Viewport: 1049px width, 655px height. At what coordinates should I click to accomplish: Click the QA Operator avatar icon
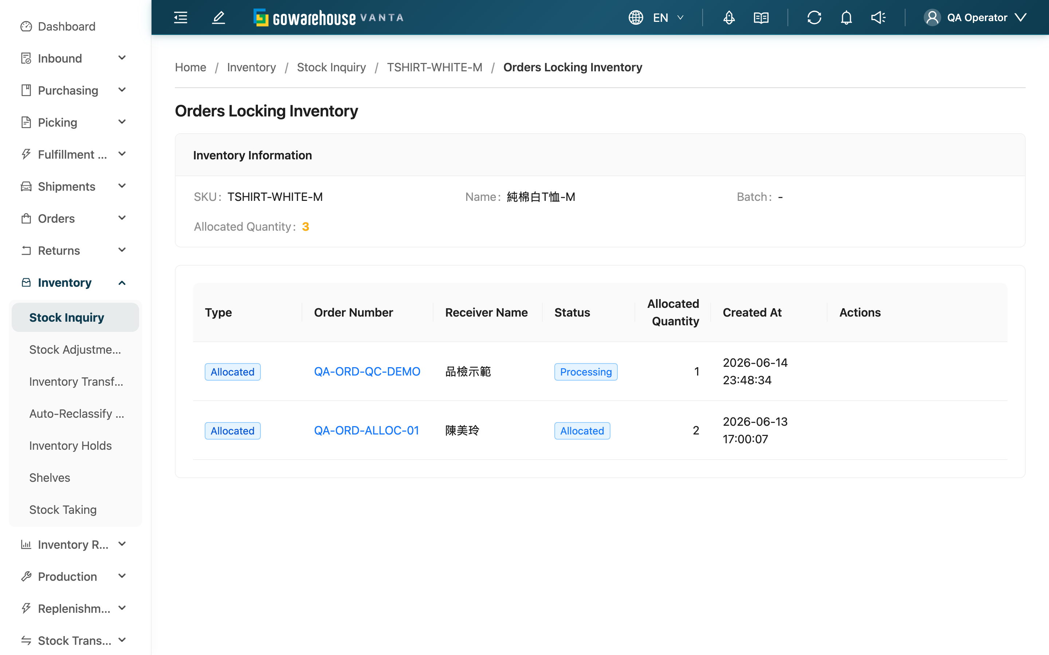932,17
